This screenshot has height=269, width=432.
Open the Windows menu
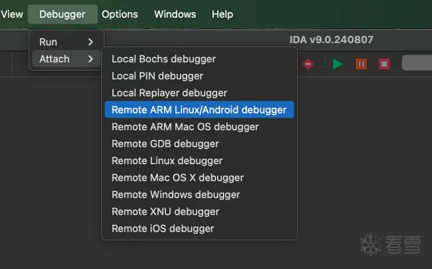[175, 14]
